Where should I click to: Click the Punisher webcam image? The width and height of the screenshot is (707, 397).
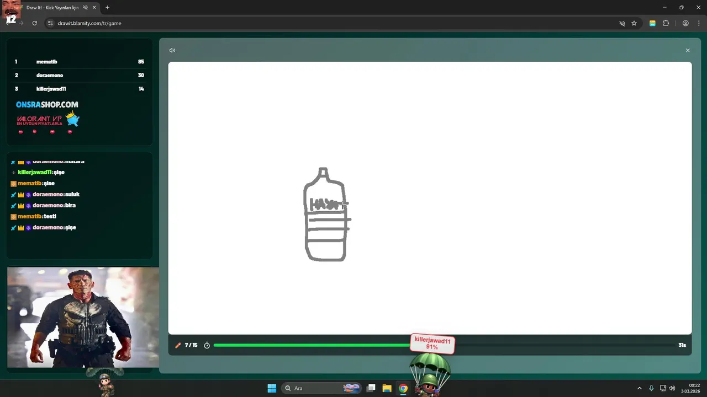coord(83,318)
